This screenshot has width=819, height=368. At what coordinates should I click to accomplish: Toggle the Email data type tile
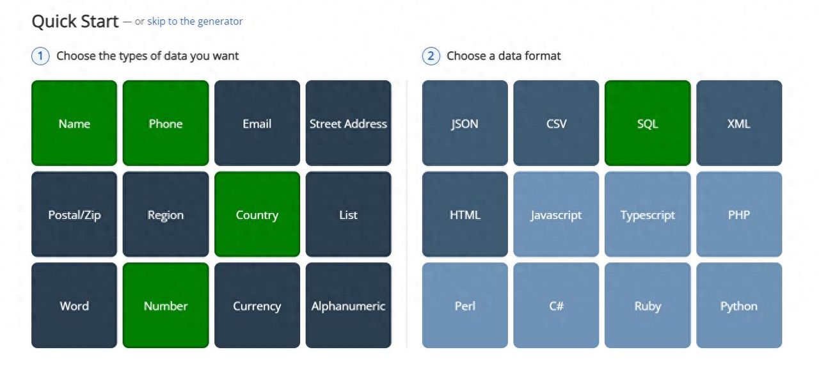click(x=257, y=123)
